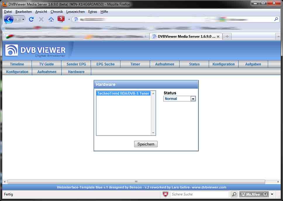Select the Konfiguration sub-tab in second row
The width and height of the screenshot is (283, 201).
[17, 72]
